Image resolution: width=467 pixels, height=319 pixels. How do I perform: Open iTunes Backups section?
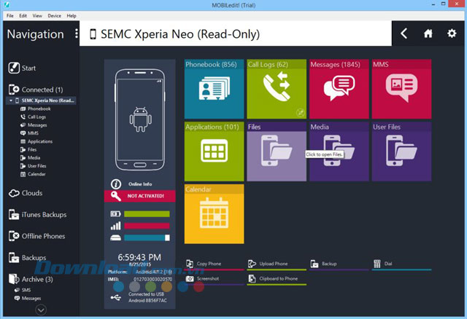37,215
